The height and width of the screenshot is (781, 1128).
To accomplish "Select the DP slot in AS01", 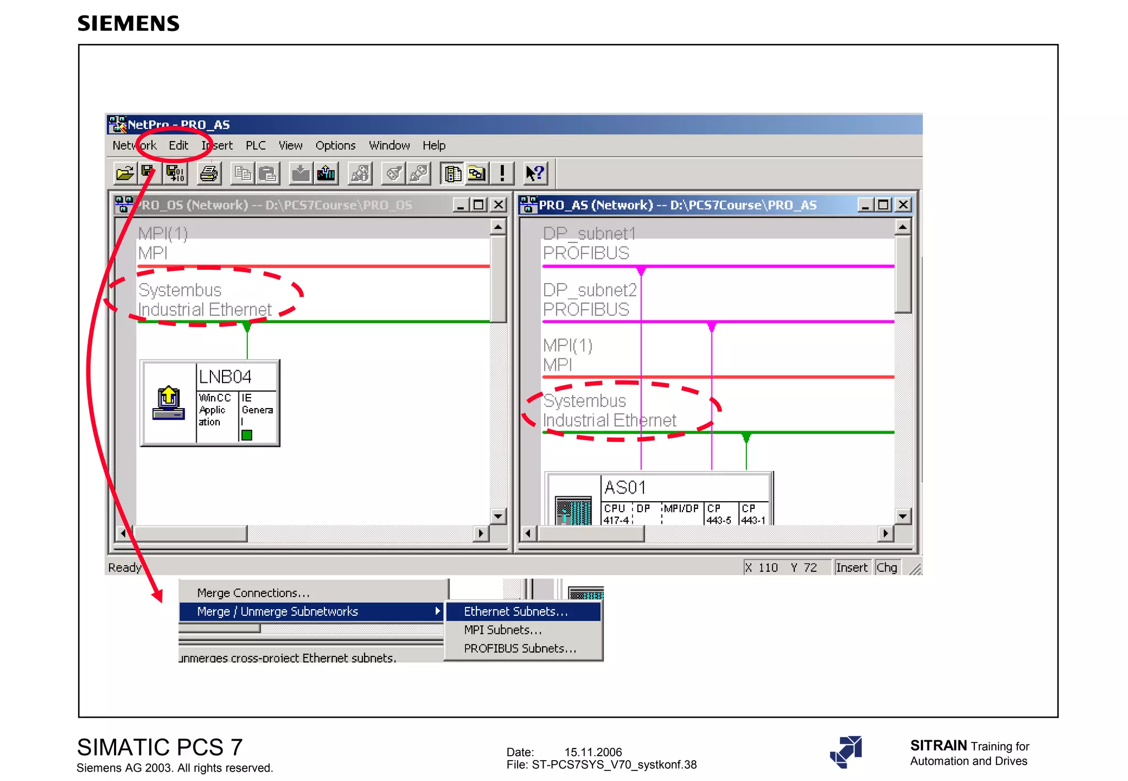I will tap(647, 513).
